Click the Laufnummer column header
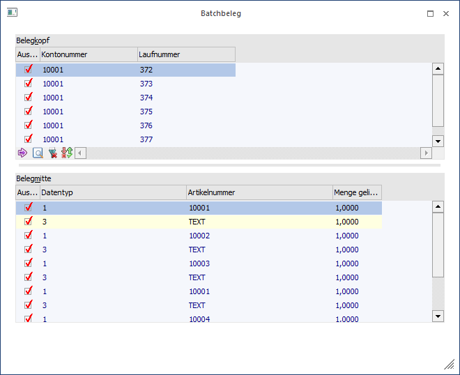This screenshot has height=375, width=460. coord(186,54)
